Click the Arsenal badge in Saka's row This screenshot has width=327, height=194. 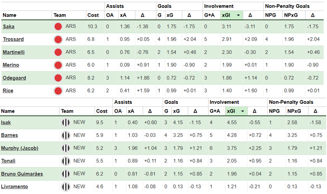pos(58,27)
